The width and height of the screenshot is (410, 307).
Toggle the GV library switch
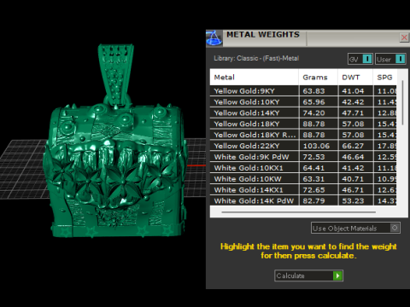coord(360,59)
